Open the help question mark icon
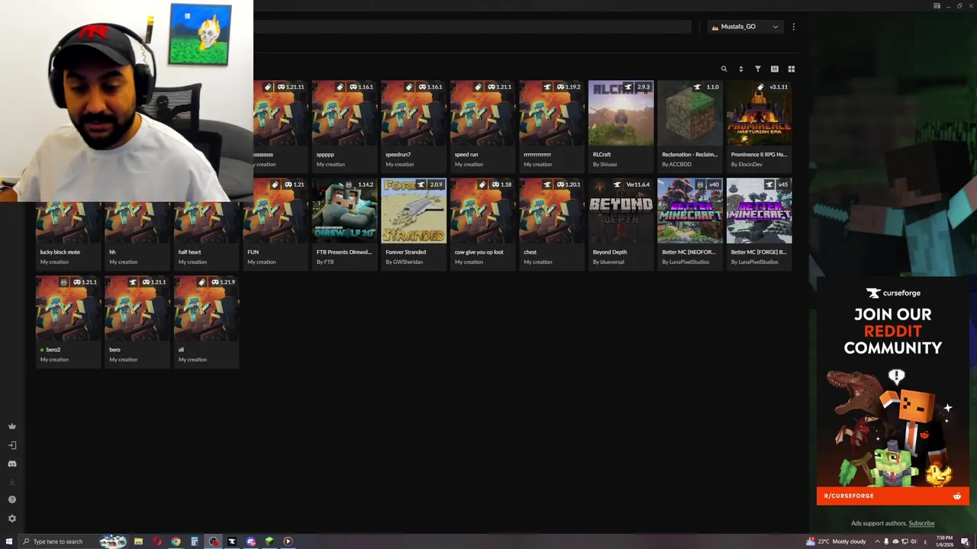The height and width of the screenshot is (549, 977). pyautogui.click(x=11, y=499)
